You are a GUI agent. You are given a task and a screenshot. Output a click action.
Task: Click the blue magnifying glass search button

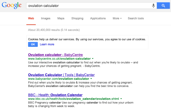pos(163,6)
